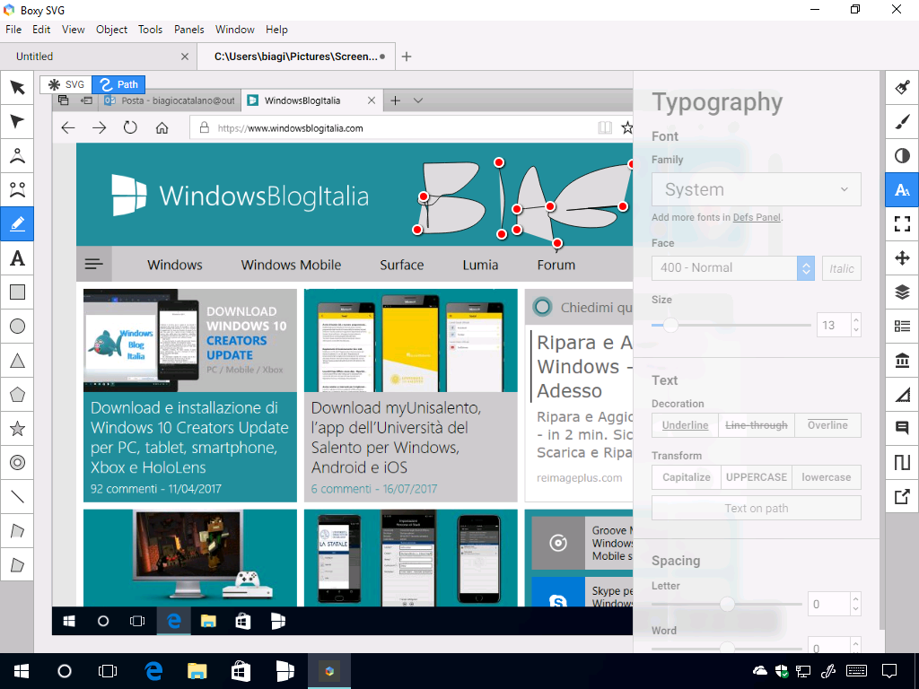Pick the person-shaped tool icon in the left toolbar
919x689 pixels.
pyautogui.click(x=17, y=156)
